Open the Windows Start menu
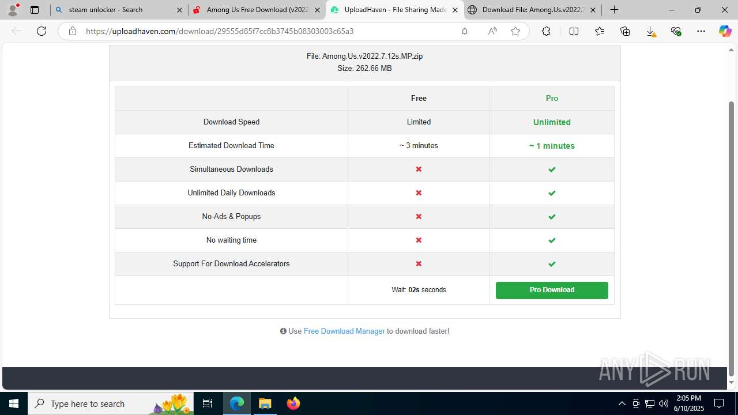 [x=14, y=403]
